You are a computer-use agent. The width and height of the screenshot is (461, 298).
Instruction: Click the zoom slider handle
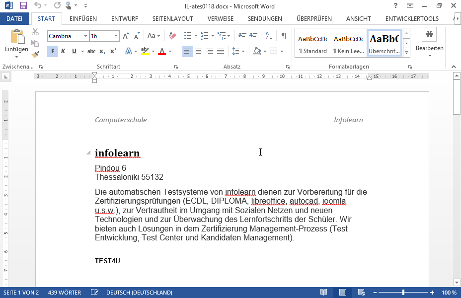(403, 293)
